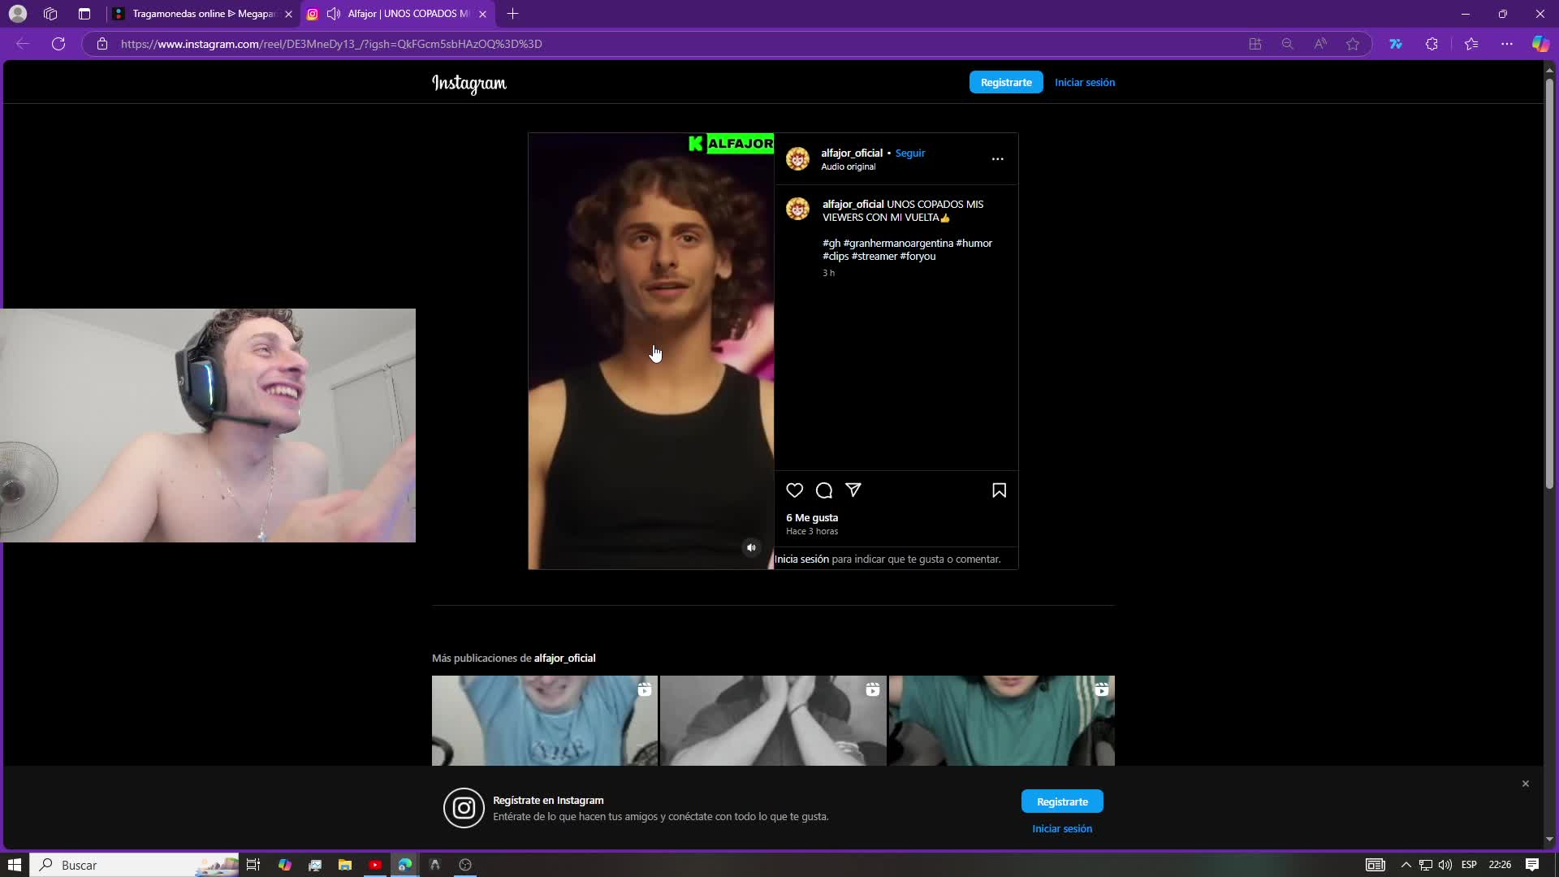Open the teal-shirt reel thumbnail
This screenshot has height=877, width=1559.
point(1001,720)
